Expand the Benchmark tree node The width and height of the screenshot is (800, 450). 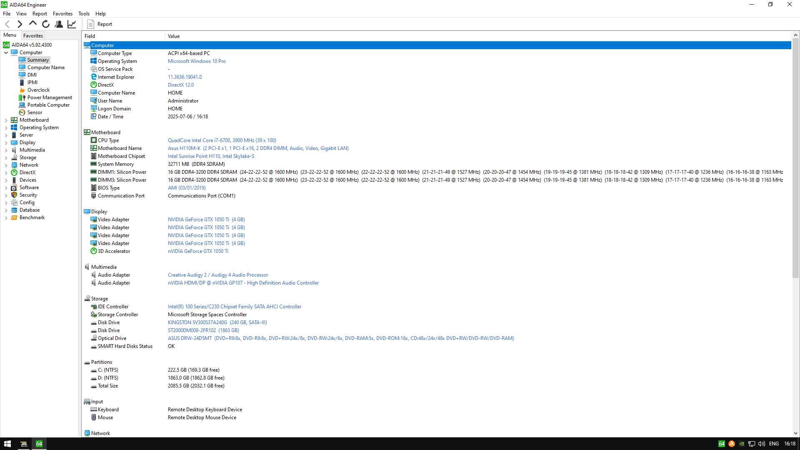(x=6, y=217)
